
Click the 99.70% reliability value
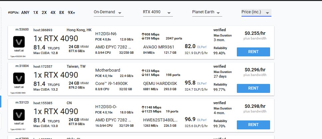pos(219,126)
